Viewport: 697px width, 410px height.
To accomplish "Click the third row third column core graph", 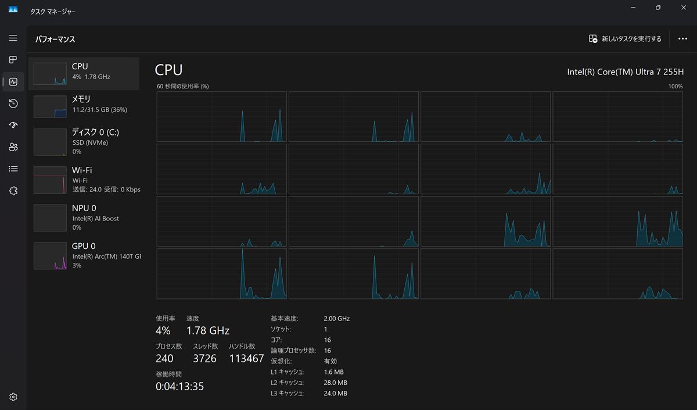I will pos(486,222).
